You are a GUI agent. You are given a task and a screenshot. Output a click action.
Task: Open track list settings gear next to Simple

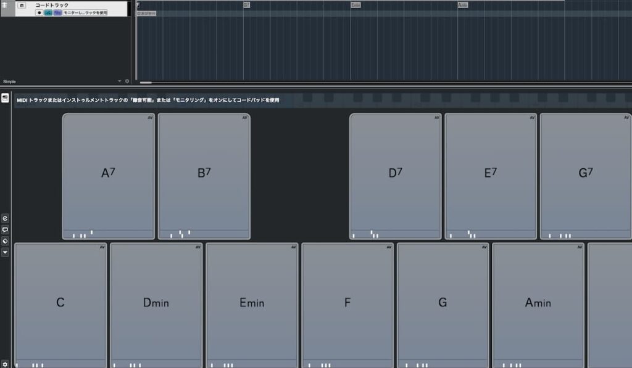[x=127, y=81]
